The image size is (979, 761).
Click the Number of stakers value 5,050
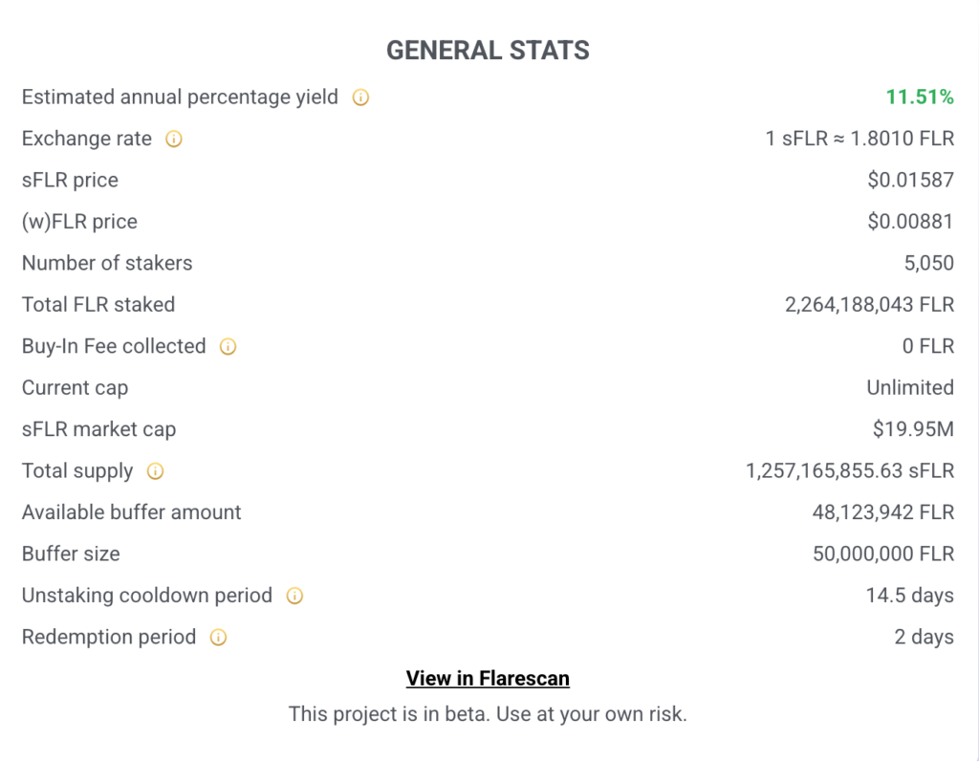pyautogui.click(x=928, y=263)
